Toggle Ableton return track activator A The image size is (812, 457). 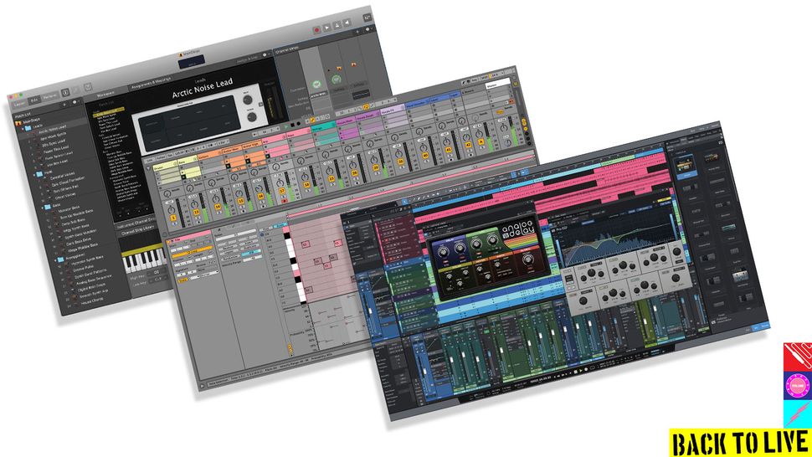(481, 141)
